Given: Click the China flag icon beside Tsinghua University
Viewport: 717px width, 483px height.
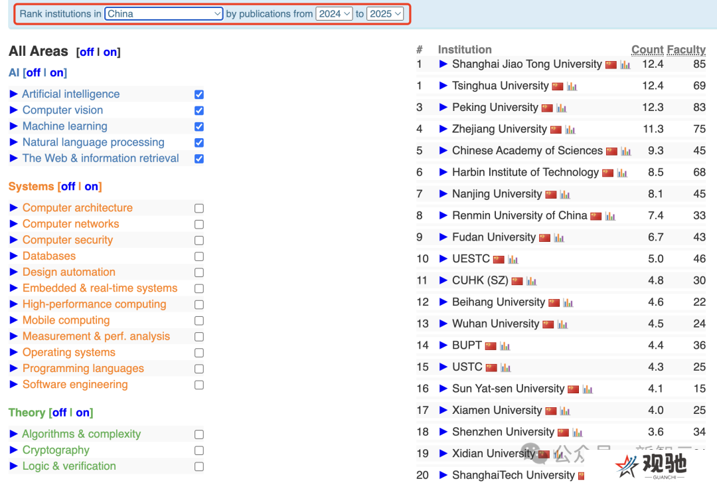Looking at the screenshot, I should 558,86.
